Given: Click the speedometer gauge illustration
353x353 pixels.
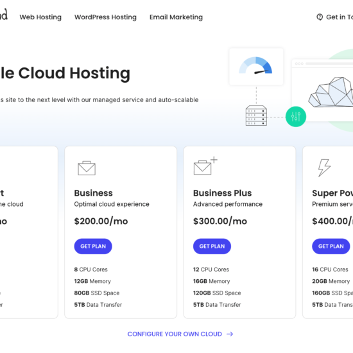Looking at the screenshot, I should click(x=255, y=65).
